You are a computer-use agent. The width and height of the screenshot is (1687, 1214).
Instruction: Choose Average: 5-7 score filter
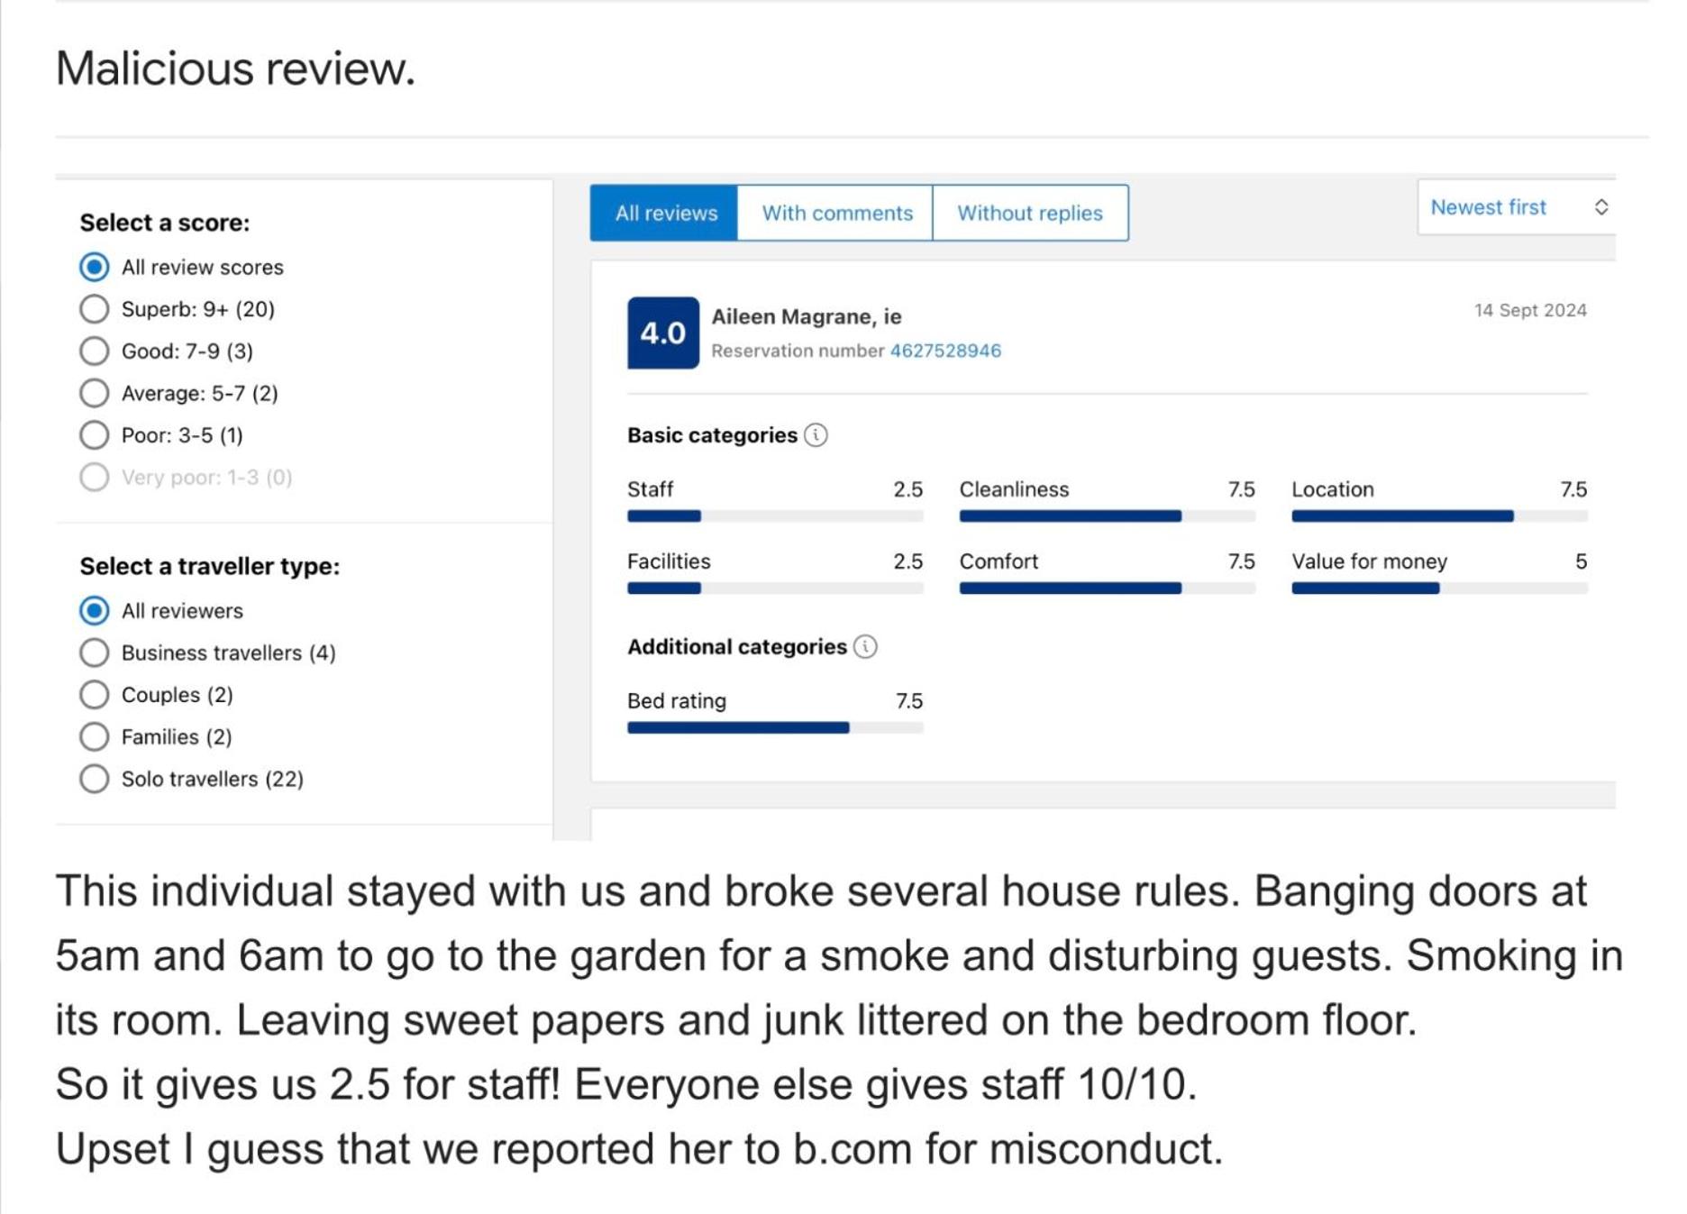click(x=95, y=393)
